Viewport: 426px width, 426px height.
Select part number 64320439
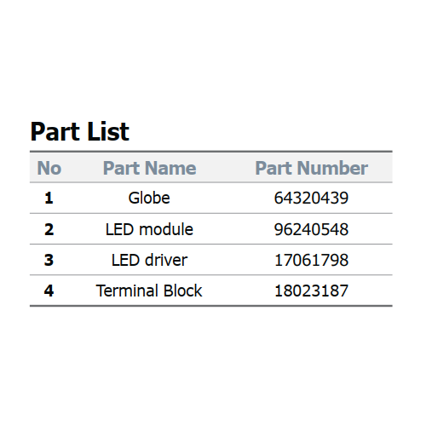tap(311, 198)
